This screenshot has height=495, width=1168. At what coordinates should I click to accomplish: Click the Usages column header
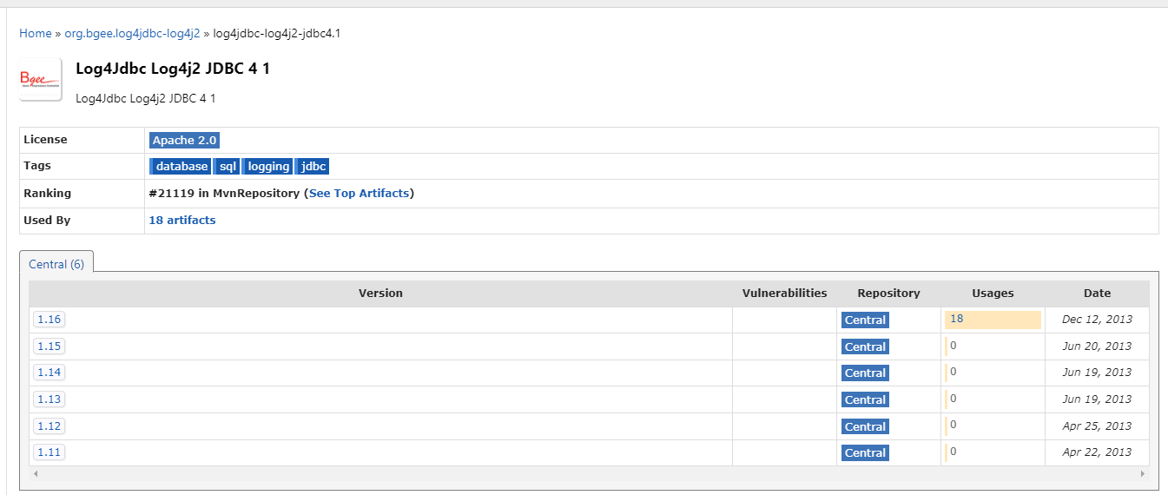pos(993,294)
